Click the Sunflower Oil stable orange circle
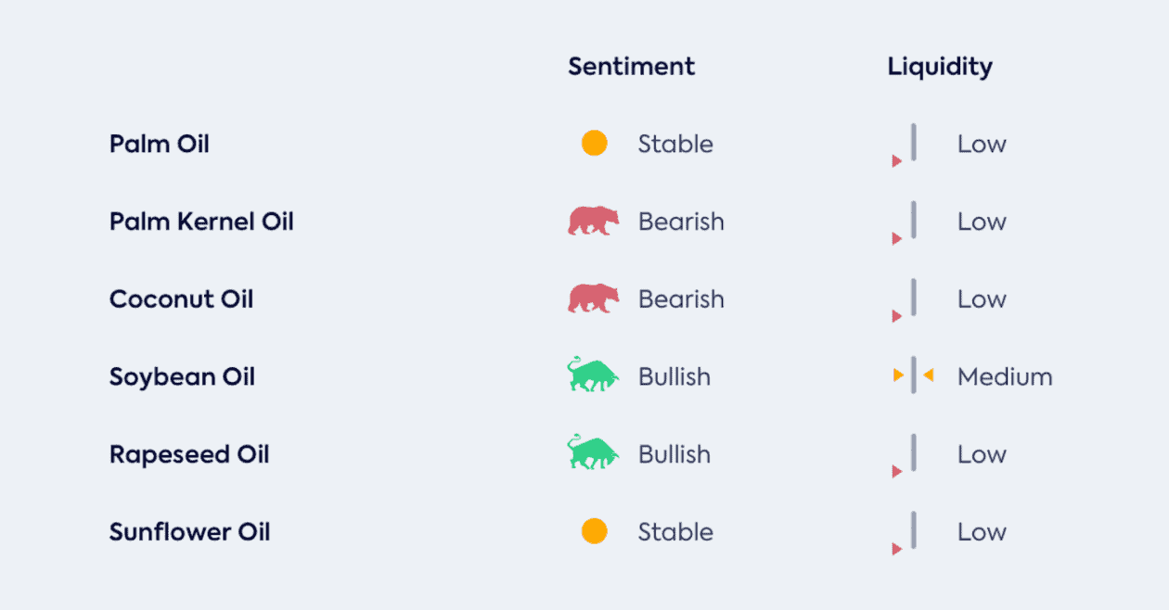Viewport: 1169px width, 610px height. [594, 531]
